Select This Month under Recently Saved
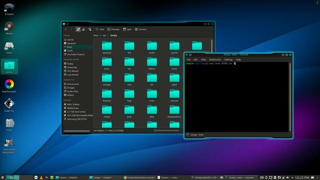 78,71
